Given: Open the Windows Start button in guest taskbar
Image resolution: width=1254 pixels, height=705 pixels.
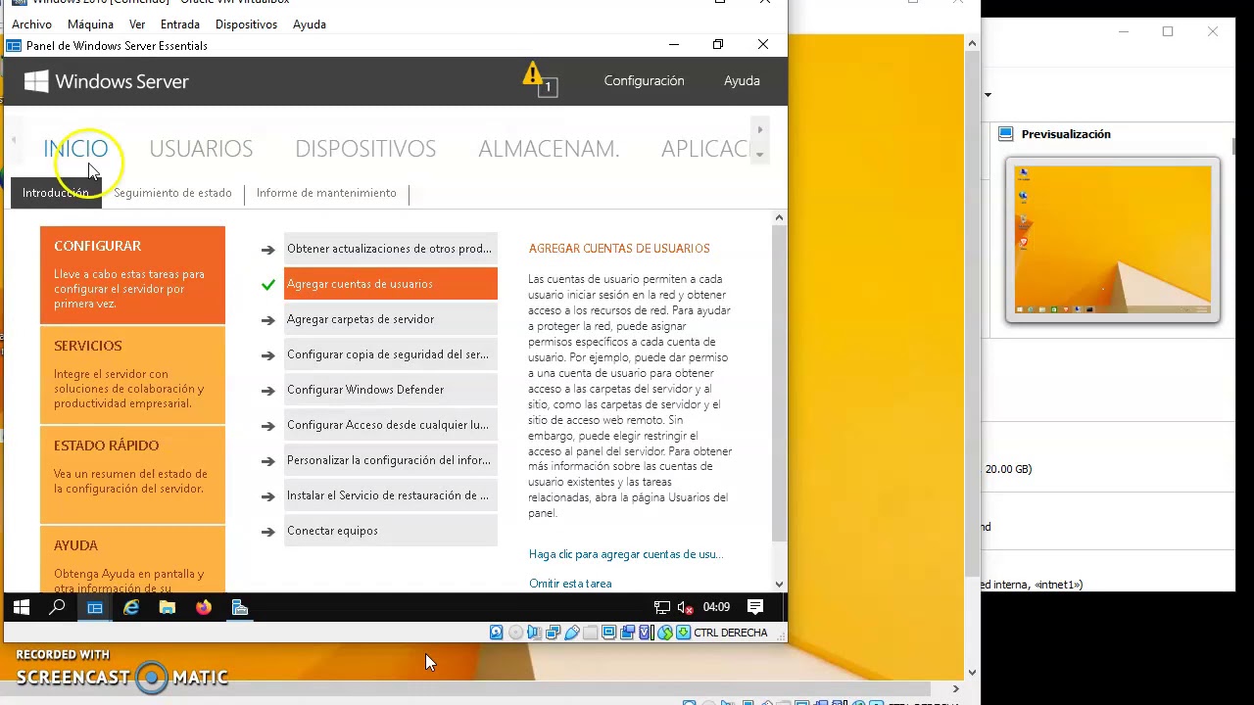Looking at the screenshot, I should pyautogui.click(x=21, y=608).
